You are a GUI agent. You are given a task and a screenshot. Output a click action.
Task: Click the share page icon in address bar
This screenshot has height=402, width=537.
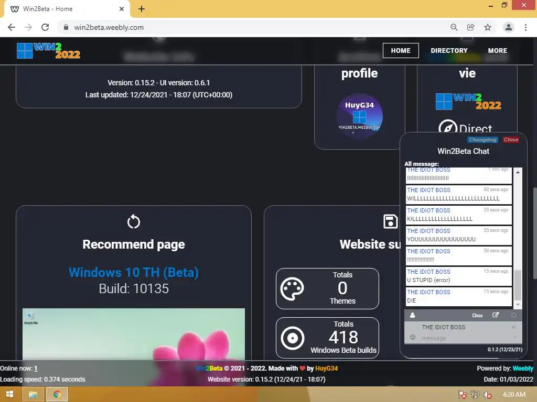(471, 27)
